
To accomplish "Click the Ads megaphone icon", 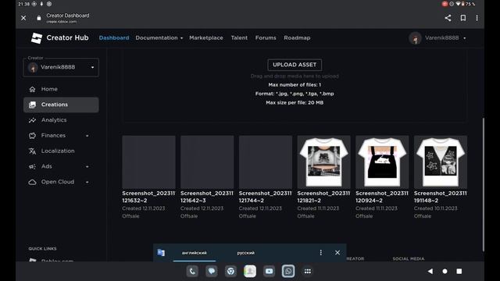I will 32,166.
